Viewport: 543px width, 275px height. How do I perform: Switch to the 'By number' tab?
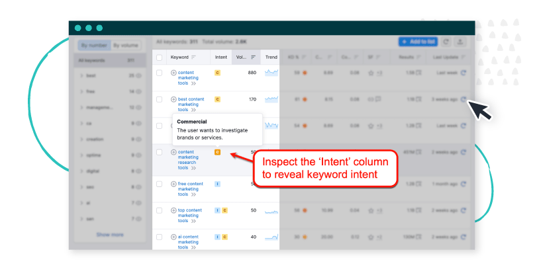click(93, 46)
